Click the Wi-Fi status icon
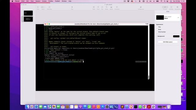The height and width of the screenshot is (110, 196). 161,1
